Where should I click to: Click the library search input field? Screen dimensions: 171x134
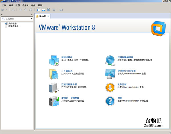(17, 19)
